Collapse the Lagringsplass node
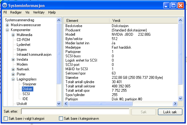The height and width of the screenshot is (125, 187). click(13, 79)
